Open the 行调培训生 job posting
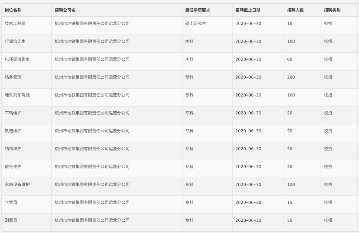Viewport: 359px width, 233px height. click(x=15, y=42)
